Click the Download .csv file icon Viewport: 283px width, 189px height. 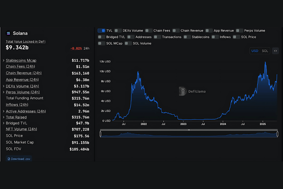[9, 159]
